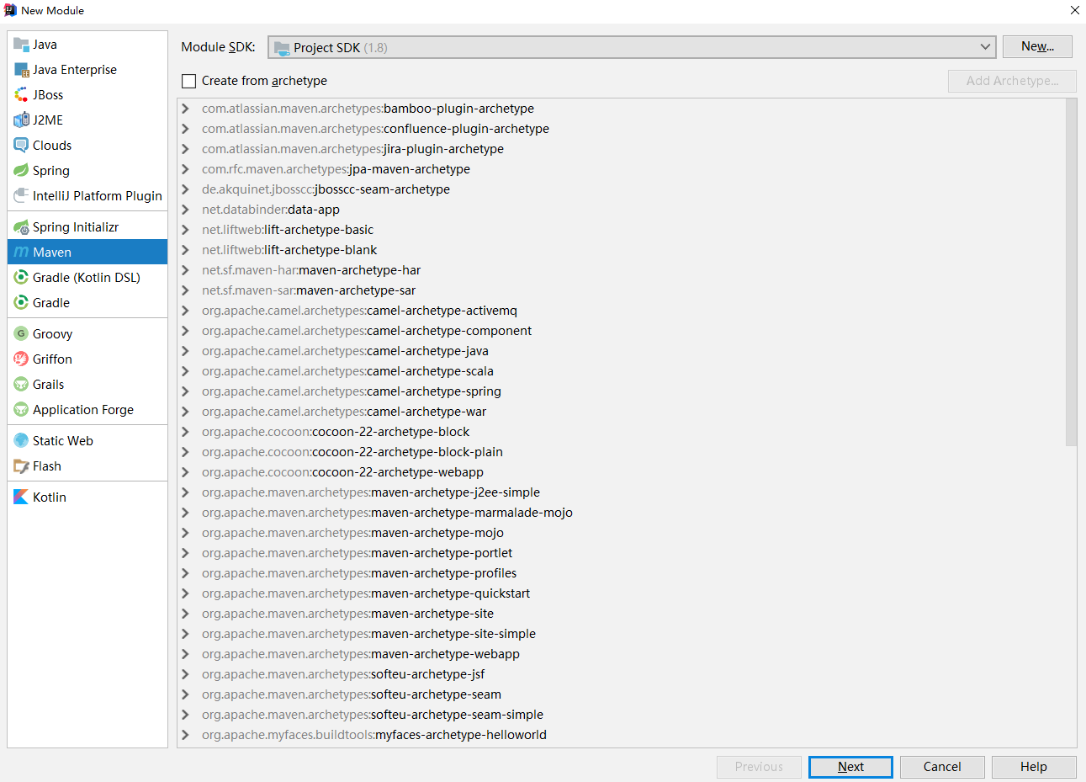Image resolution: width=1086 pixels, height=782 pixels.
Task: Expand bamboo-plugin-archetype node
Action: click(x=186, y=109)
